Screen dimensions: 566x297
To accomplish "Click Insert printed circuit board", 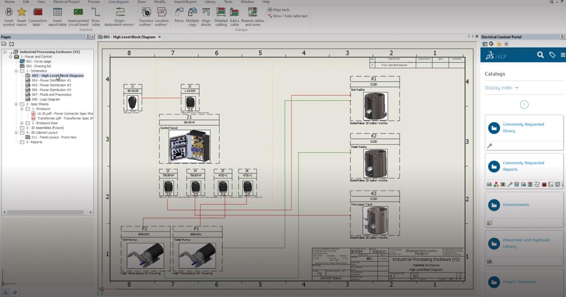I will [78, 16].
